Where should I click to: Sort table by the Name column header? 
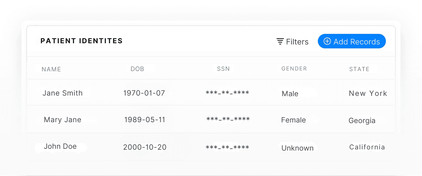[x=51, y=69]
